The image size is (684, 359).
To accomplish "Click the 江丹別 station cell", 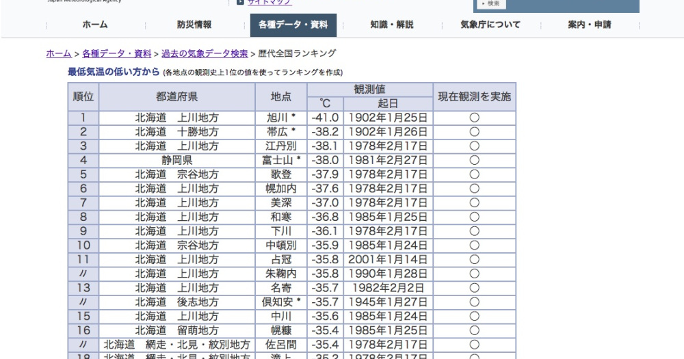I will point(281,146).
